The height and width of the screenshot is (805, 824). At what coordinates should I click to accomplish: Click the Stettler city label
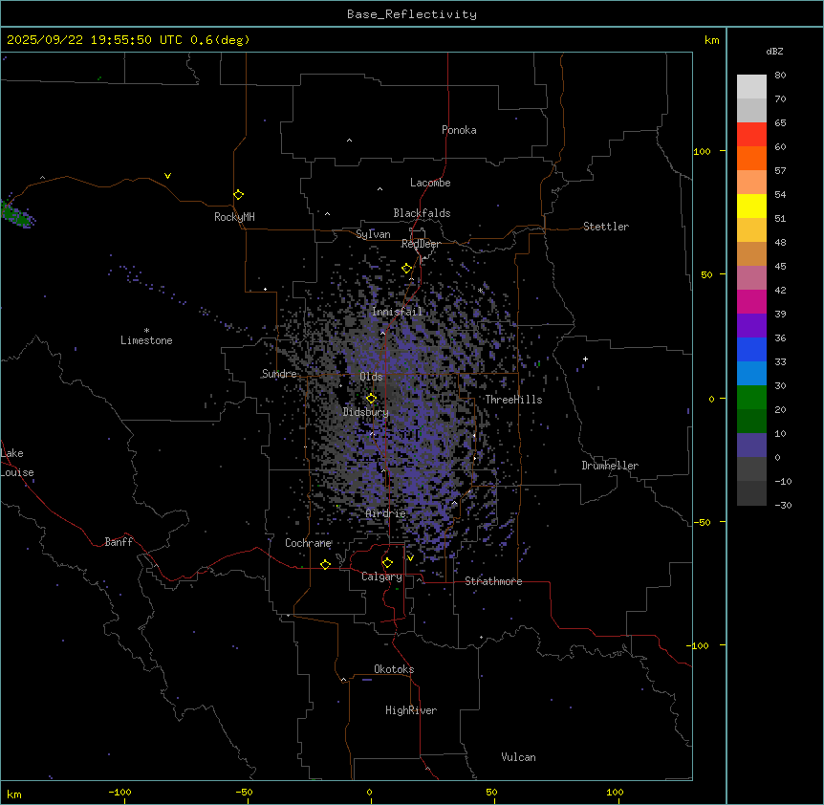pos(606,227)
